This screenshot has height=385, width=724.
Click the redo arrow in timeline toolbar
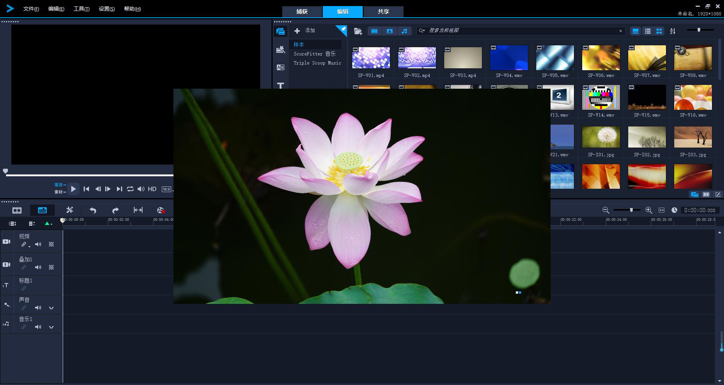pyautogui.click(x=115, y=210)
